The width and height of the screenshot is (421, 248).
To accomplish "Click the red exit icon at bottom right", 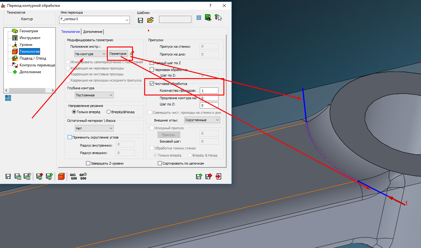I will 219,176.
